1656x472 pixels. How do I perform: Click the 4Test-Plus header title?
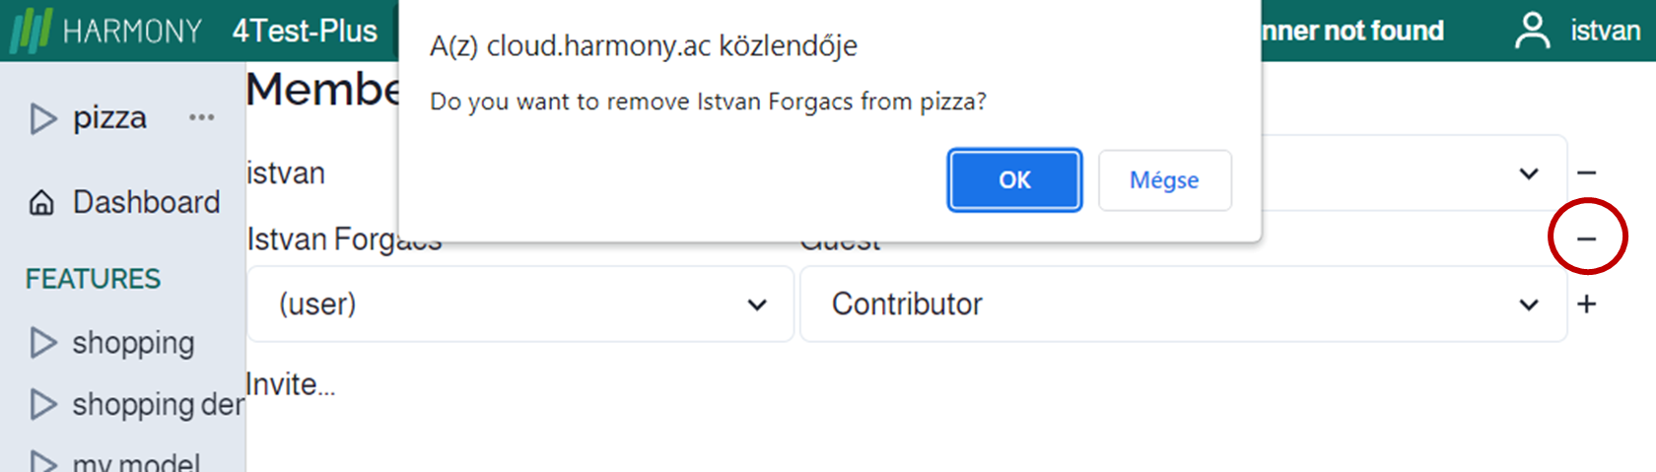tap(305, 31)
